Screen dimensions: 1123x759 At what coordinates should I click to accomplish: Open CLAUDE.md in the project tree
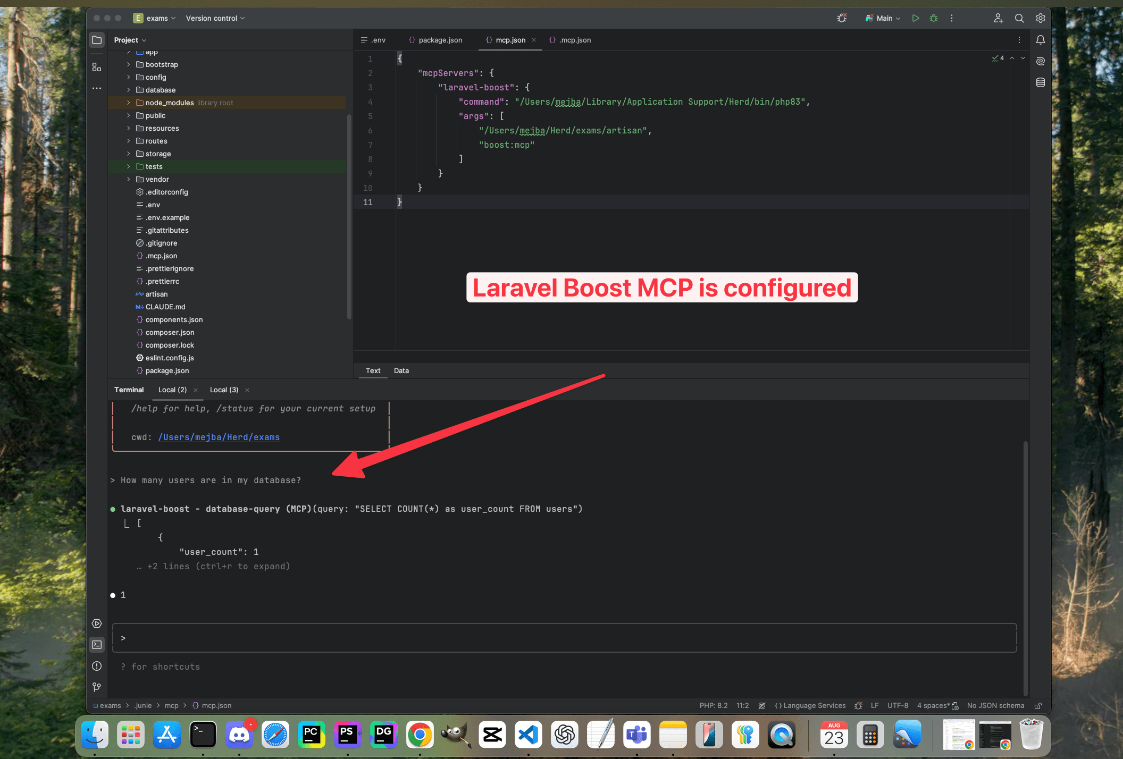(x=165, y=307)
